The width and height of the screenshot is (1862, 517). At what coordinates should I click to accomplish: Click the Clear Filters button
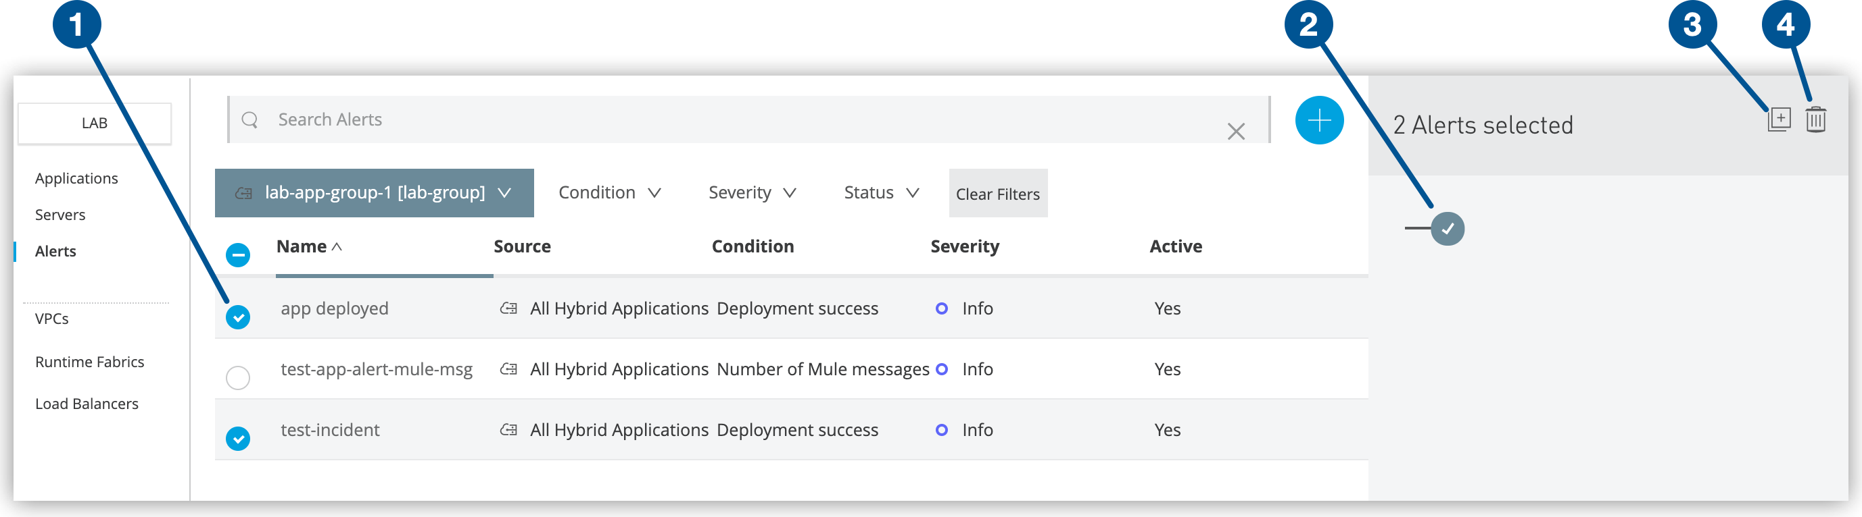[997, 194]
